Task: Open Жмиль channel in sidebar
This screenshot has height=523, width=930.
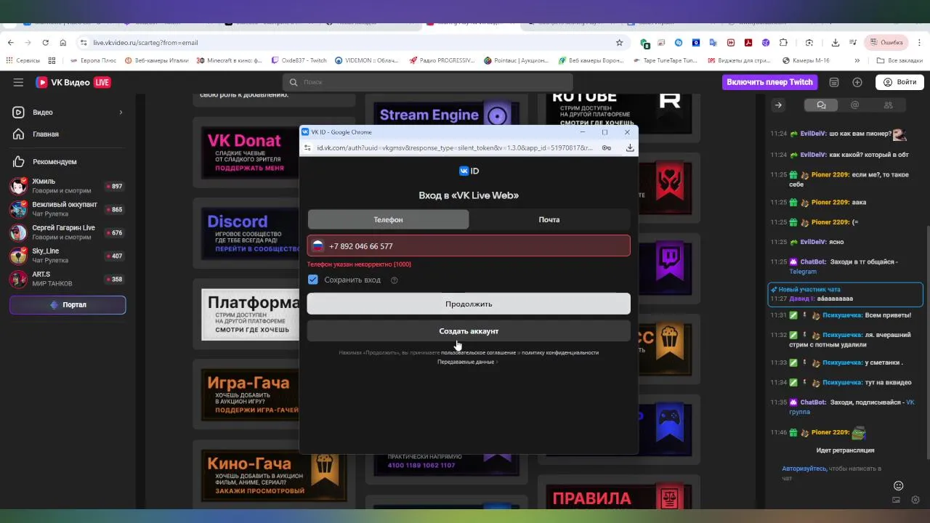Action: click(68, 186)
